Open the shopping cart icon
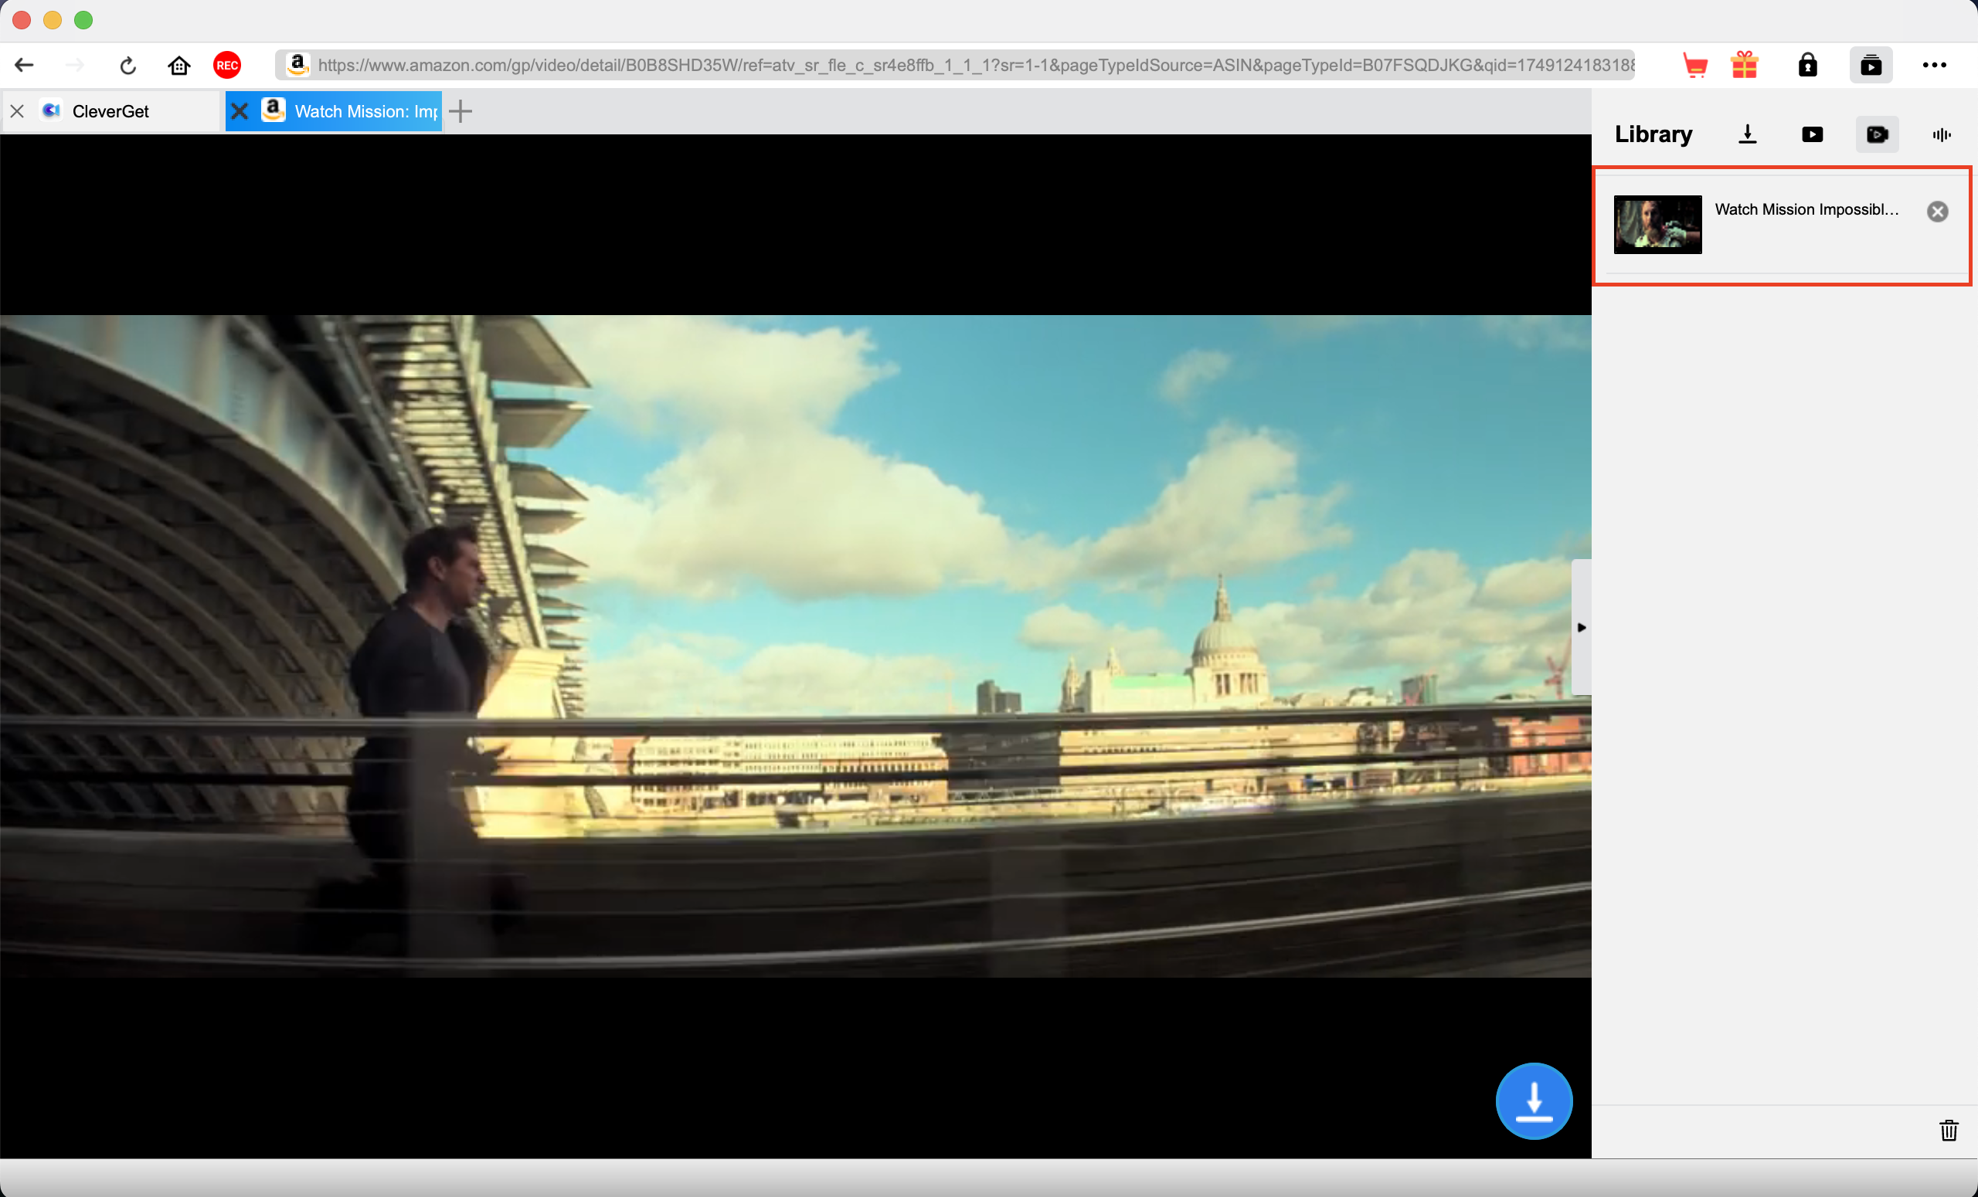This screenshot has height=1197, width=1978. click(x=1694, y=65)
